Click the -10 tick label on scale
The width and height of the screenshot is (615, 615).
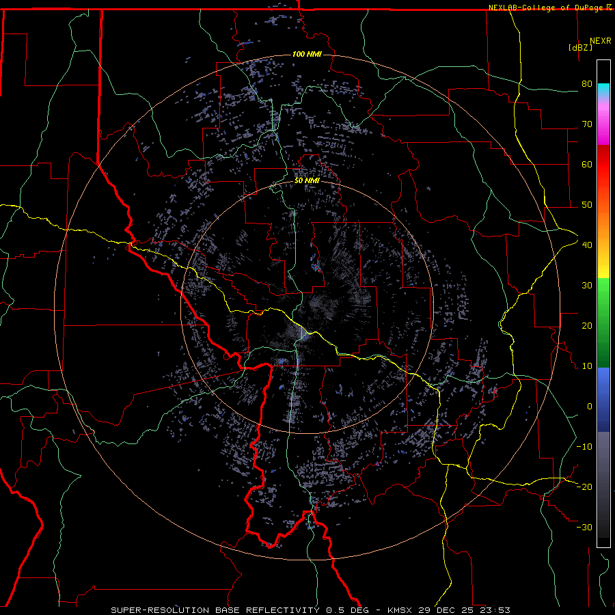584,446
